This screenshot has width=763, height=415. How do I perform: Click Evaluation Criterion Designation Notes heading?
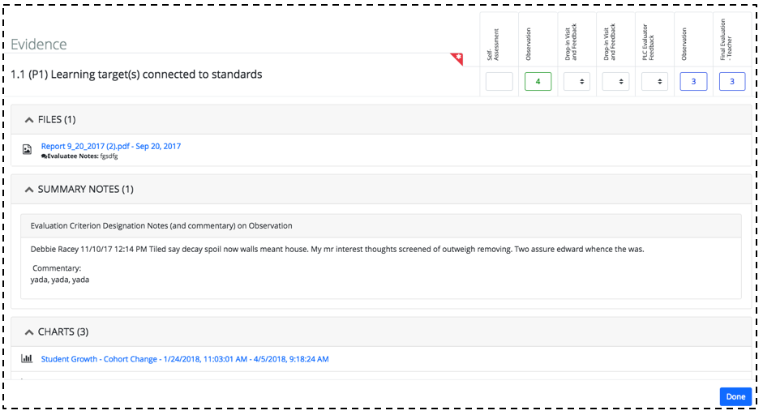[161, 226]
